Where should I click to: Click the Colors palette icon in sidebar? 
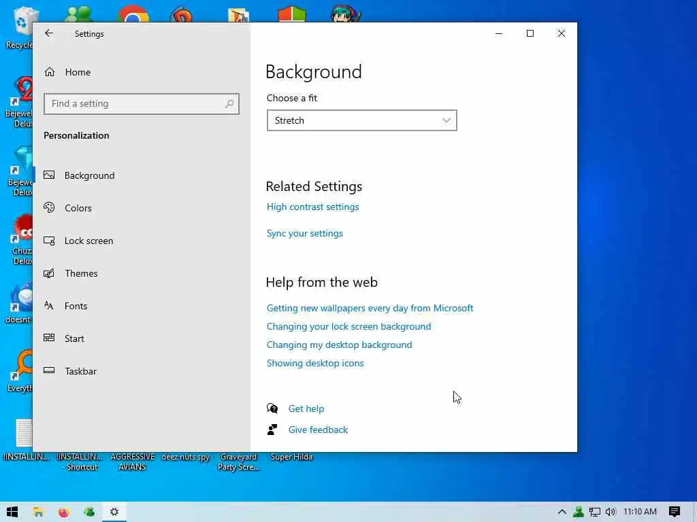click(x=49, y=208)
